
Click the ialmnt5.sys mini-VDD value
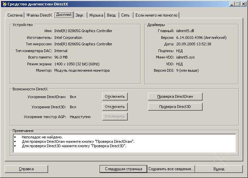coord(185,57)
